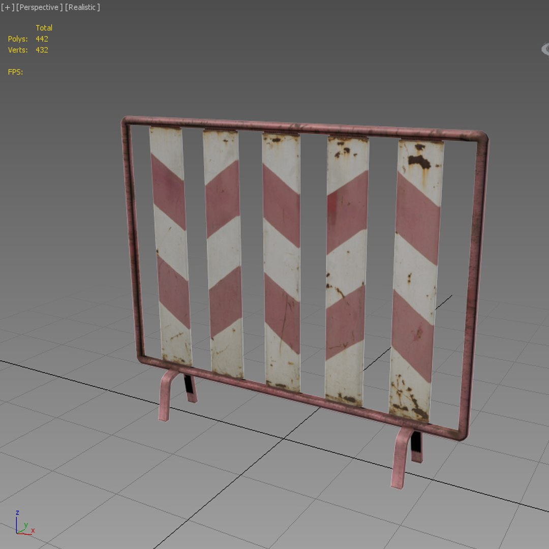This screenshot has width=549, height=549.
Task: Click the polygon count value 442
Action: click(42, 39)
